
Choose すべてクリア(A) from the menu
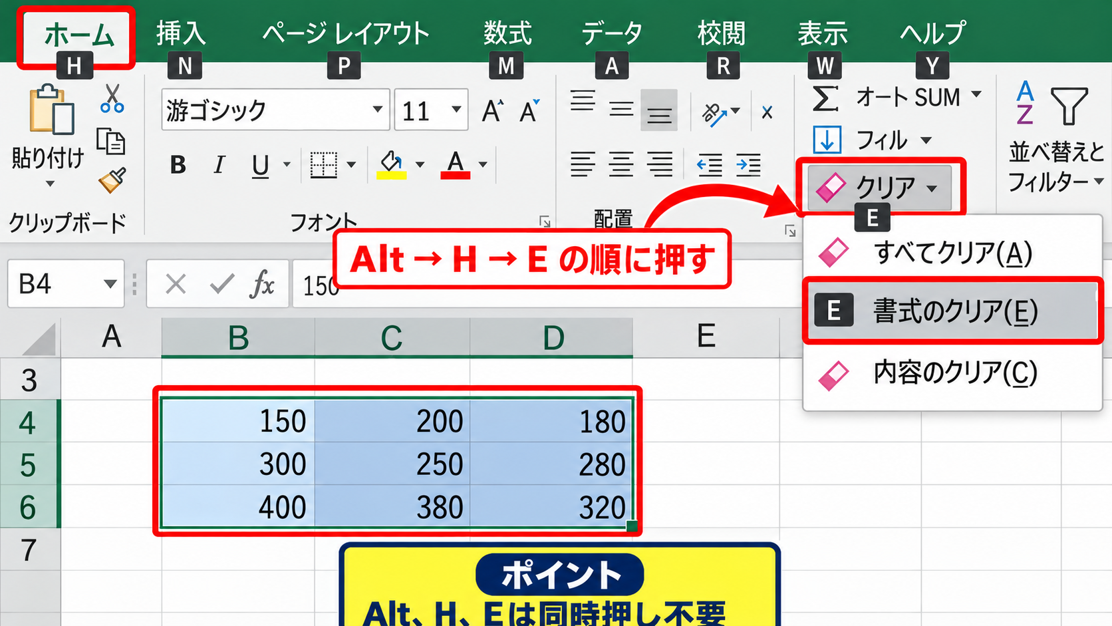click(952, 253)
